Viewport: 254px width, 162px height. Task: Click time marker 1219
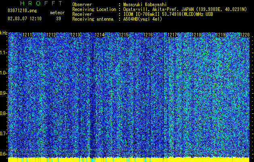220,35
